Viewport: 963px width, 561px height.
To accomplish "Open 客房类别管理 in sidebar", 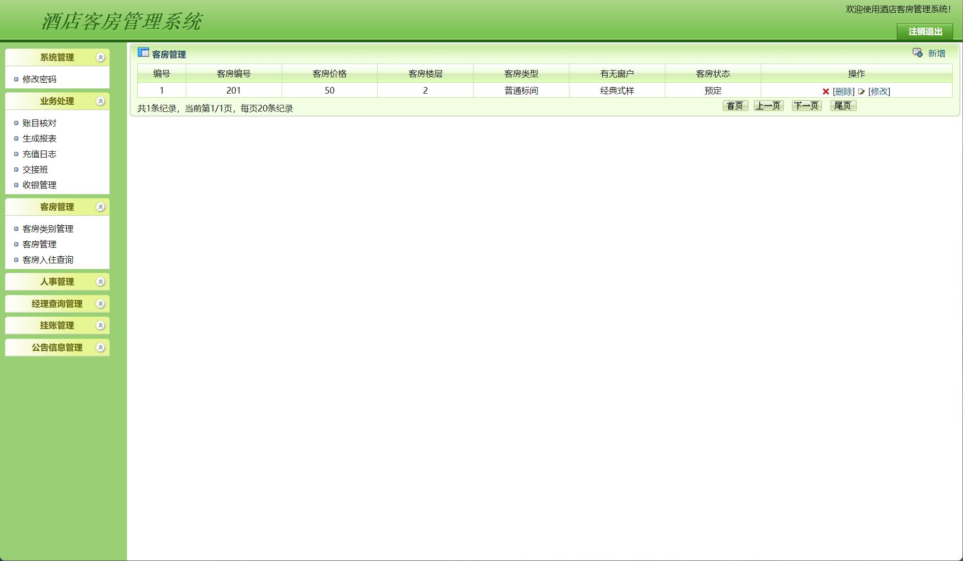I will (48, 229).
